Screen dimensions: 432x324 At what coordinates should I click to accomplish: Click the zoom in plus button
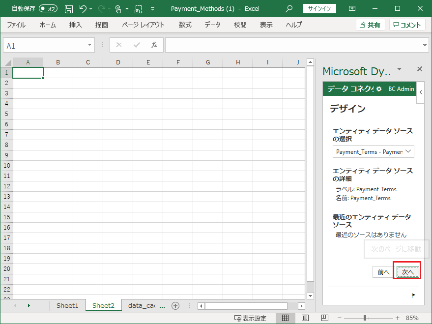tap(398, 318)
